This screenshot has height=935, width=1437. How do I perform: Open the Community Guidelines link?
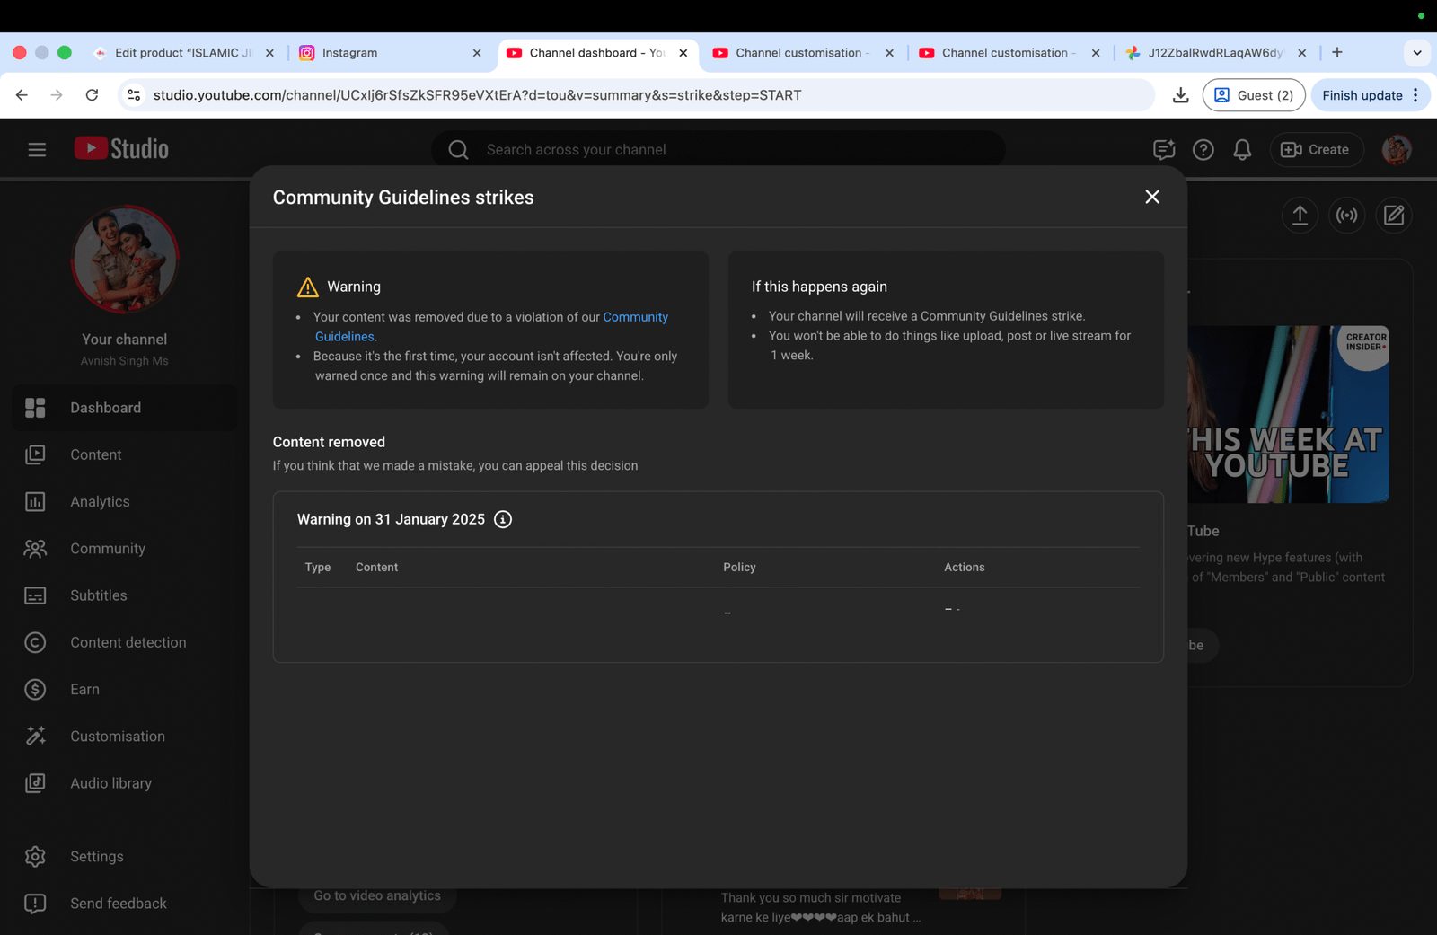click(635, 317)
